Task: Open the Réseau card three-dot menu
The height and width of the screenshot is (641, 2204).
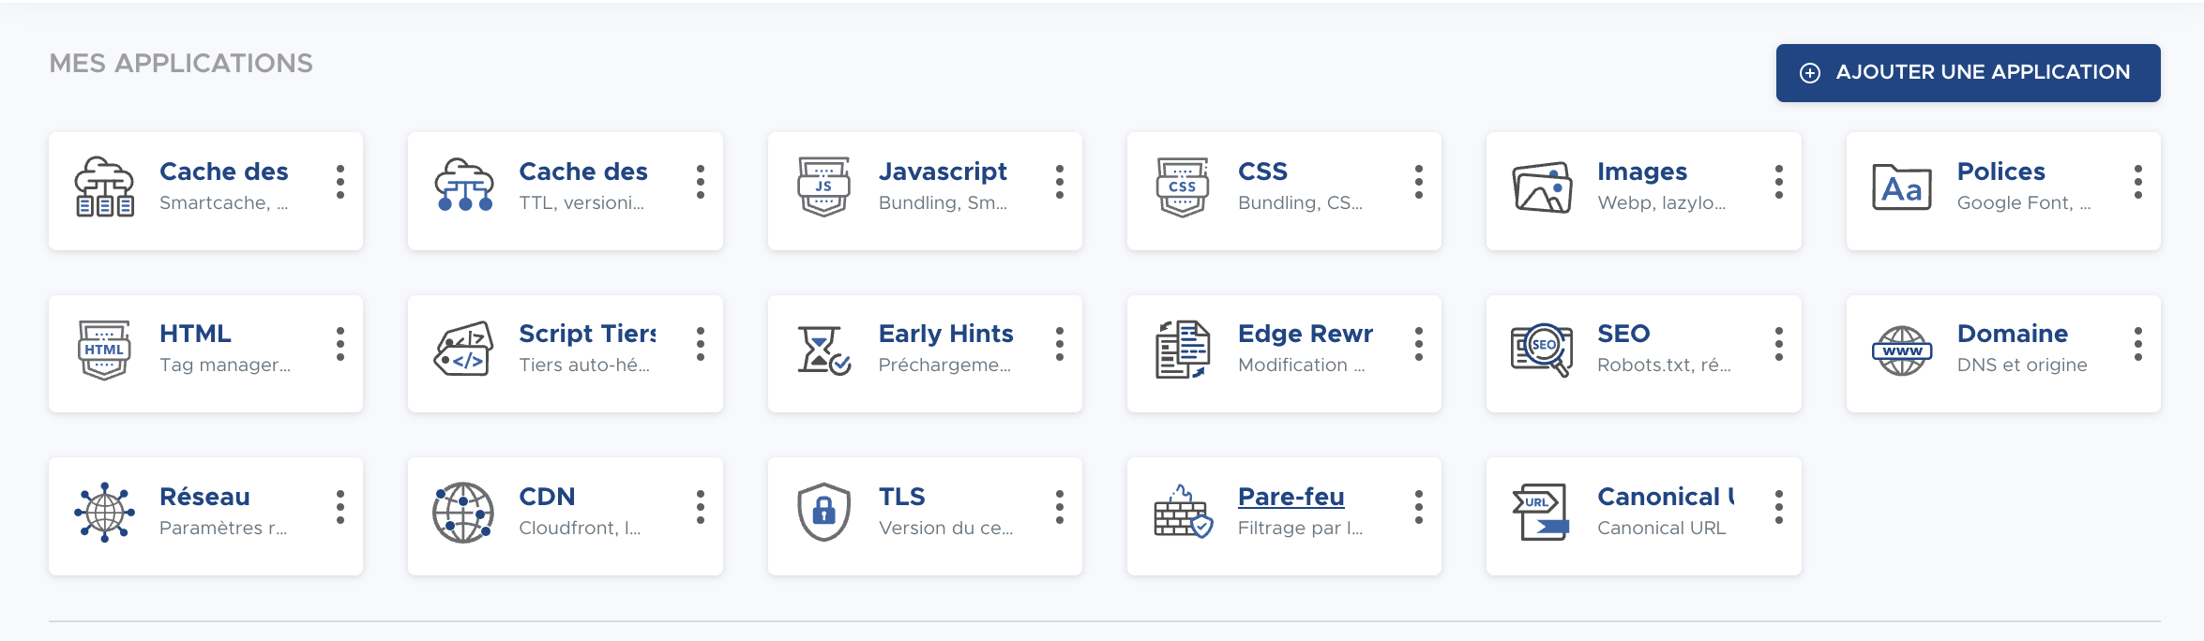Action: 340,507
